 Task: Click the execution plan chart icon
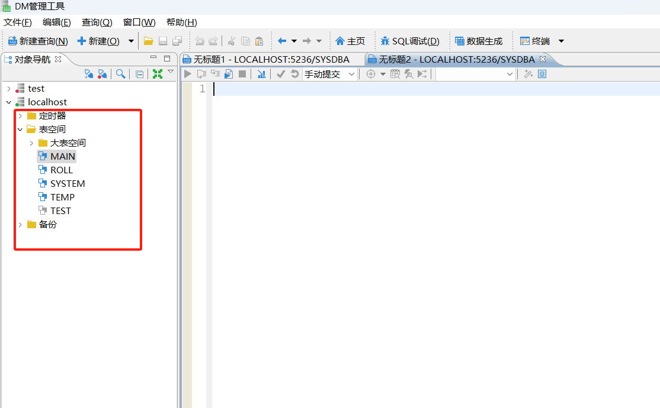tap(261, 74)
